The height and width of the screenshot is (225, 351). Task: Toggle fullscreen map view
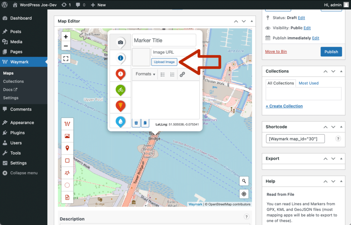66,58
